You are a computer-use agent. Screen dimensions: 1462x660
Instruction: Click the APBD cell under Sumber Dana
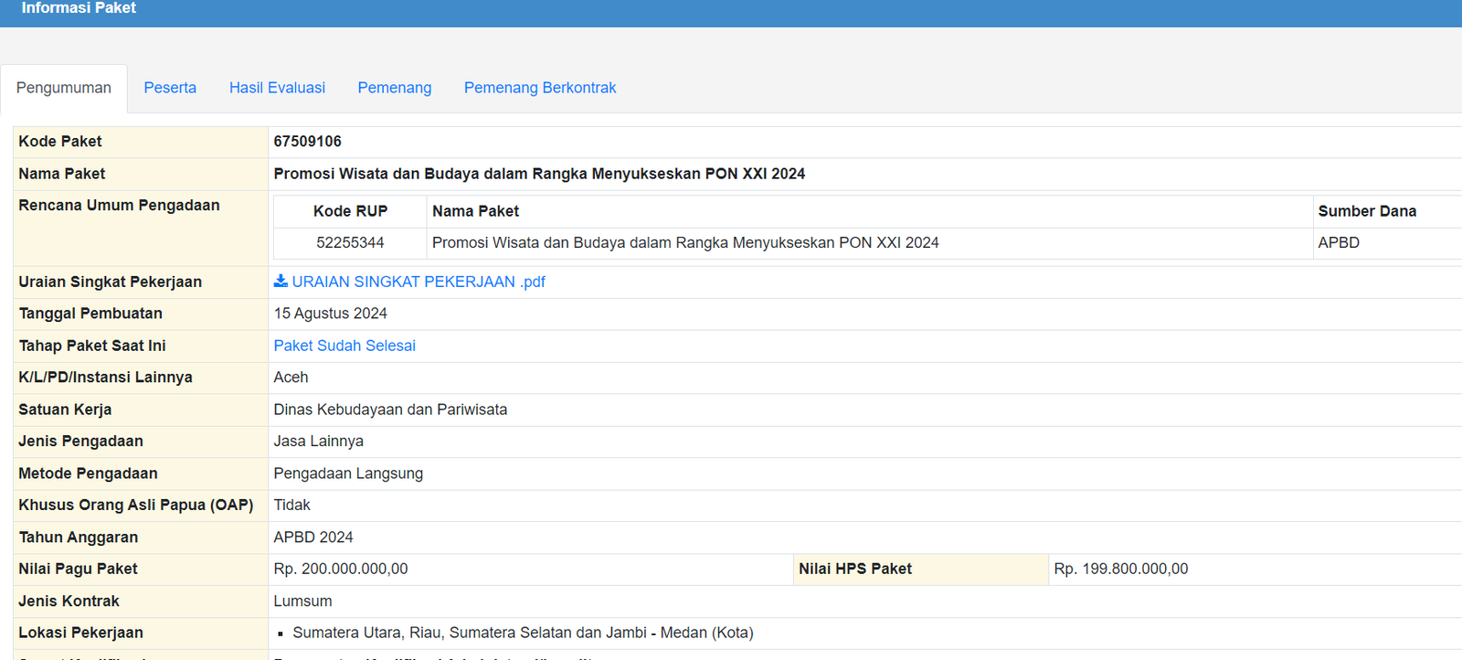click(1339, 243)
